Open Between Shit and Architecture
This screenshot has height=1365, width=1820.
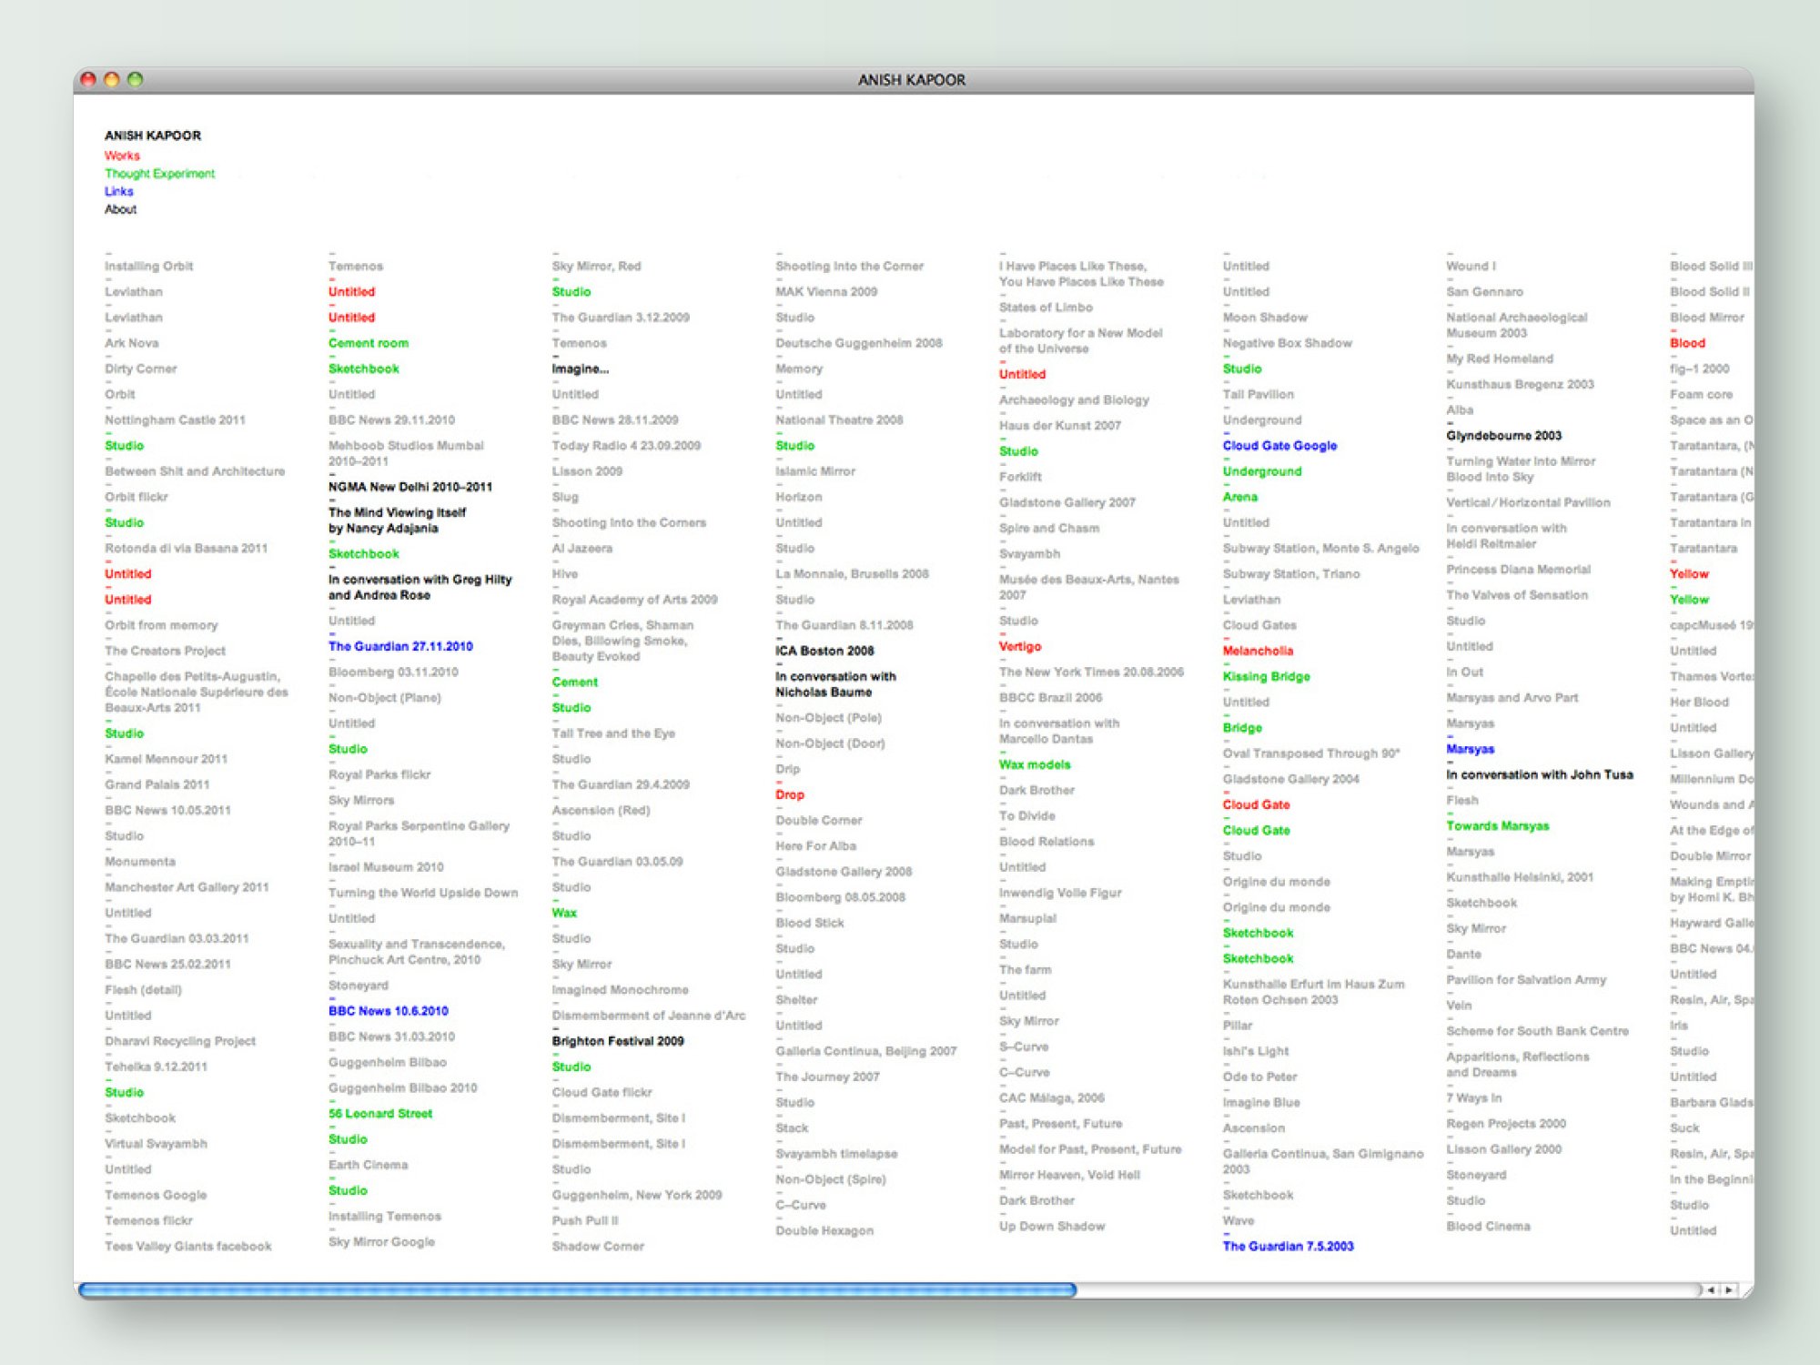[x=195, y=471]
